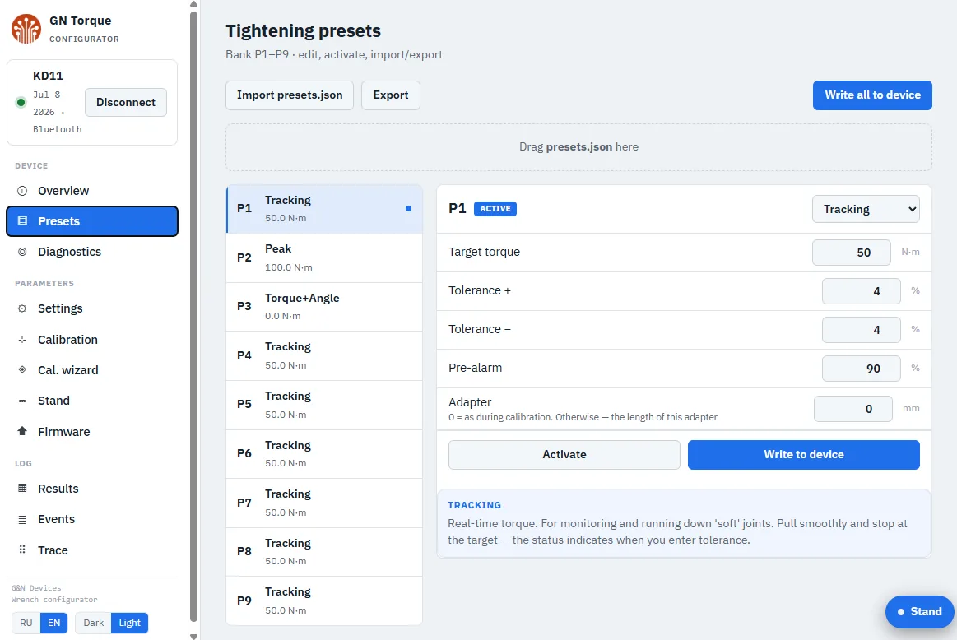The image size is (957, 640).
Task: Click the Target torque input field
Action: pyautogui.click(x=852, y=253)
